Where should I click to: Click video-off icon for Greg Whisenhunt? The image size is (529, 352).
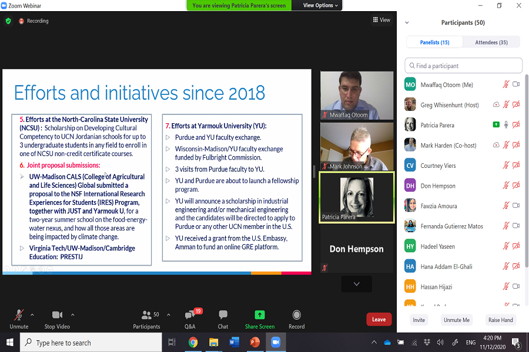point(516,105)
